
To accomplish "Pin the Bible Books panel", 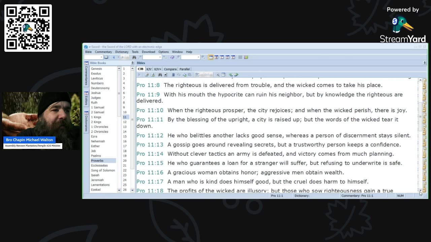I will [132, 63].
